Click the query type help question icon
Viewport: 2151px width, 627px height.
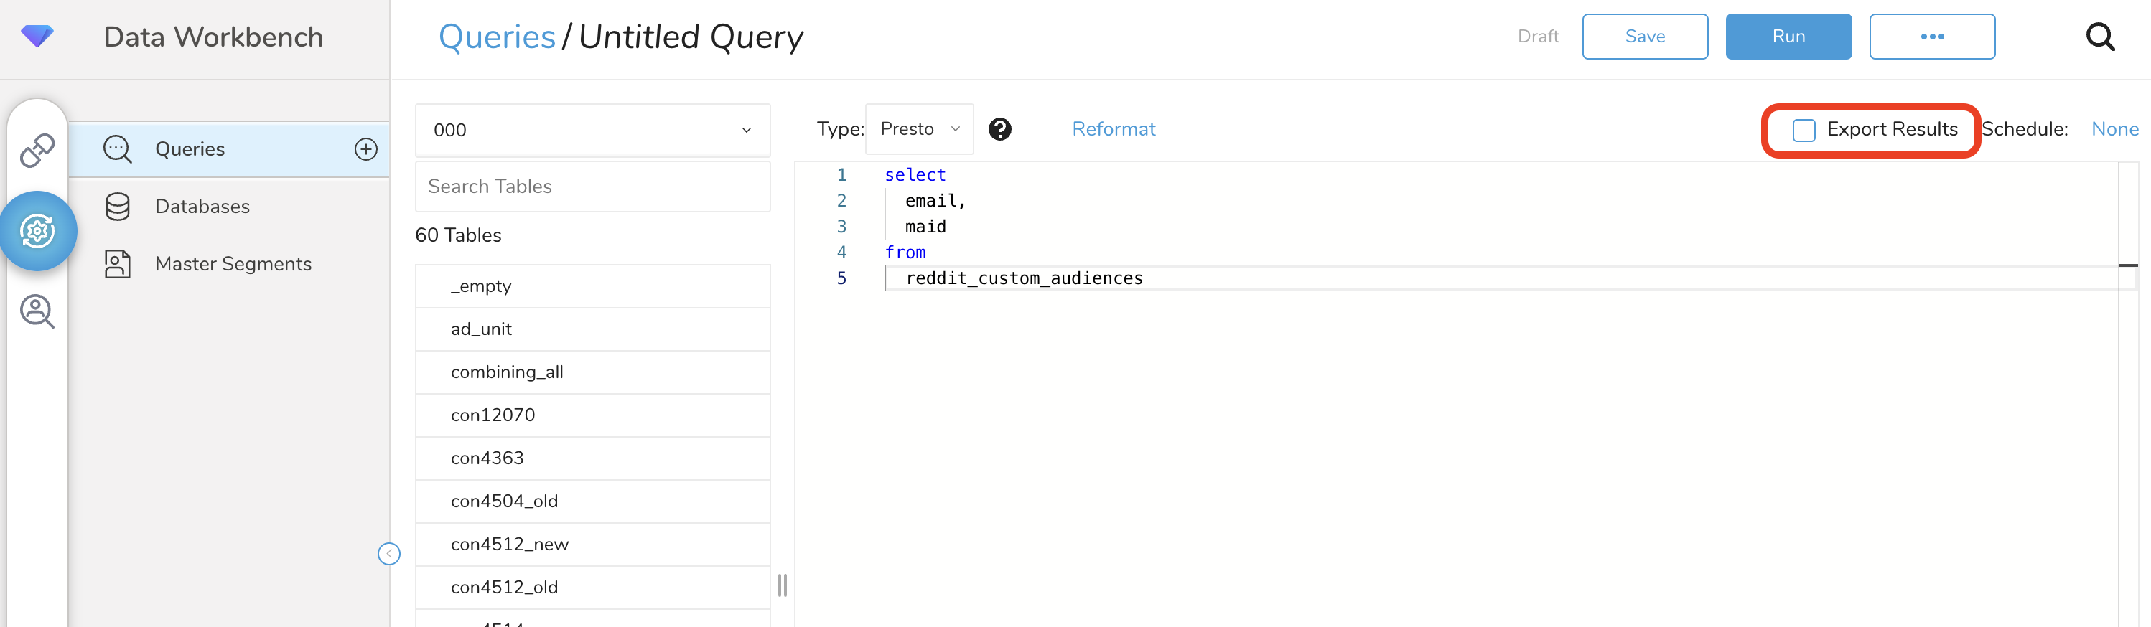(x=999, y=129)
